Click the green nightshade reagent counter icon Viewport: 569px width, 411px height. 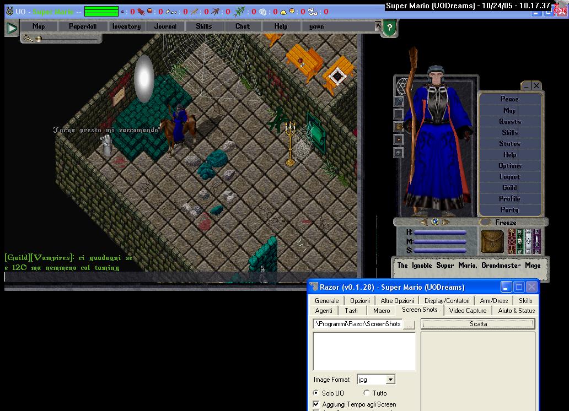239,12
